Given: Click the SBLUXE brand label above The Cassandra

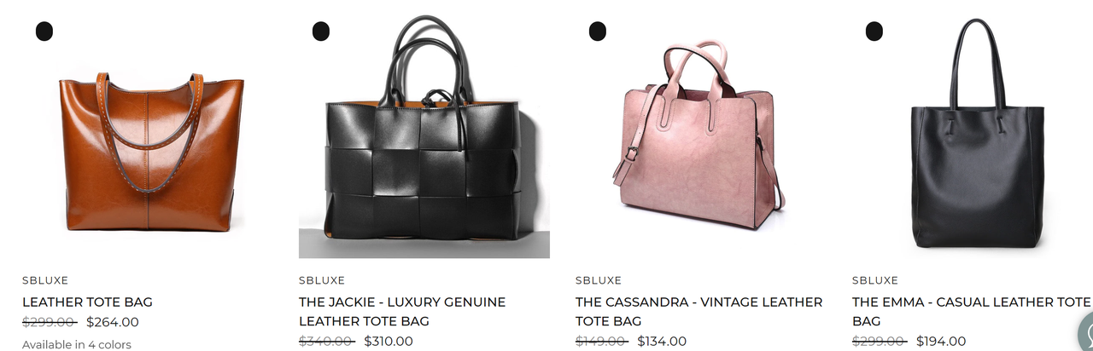Looking at the screenshot, I should click(x=599, y=280).
